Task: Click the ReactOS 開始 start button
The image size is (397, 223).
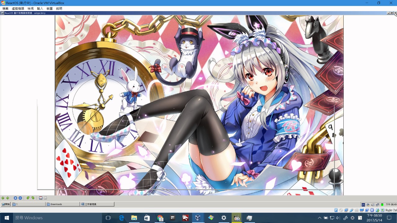Action: (x=6, y=204)
